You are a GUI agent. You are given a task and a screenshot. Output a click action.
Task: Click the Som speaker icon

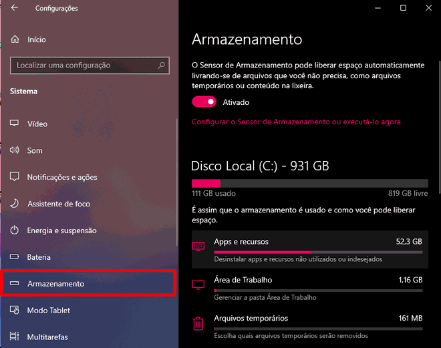[x=14, y=150]
